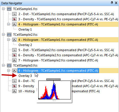This screenshot has width=119, height=112.
Task: Select 4 - Histogram entry under TCellSample2.fcs
Action: tap(58, 40)
